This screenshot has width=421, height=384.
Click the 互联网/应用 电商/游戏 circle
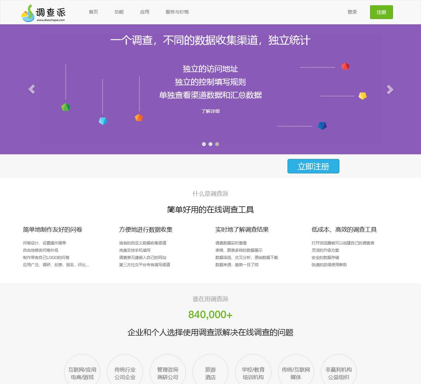[82, 372]
